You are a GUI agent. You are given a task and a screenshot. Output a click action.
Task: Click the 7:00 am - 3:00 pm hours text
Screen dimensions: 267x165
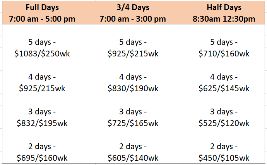pos(133,19)
